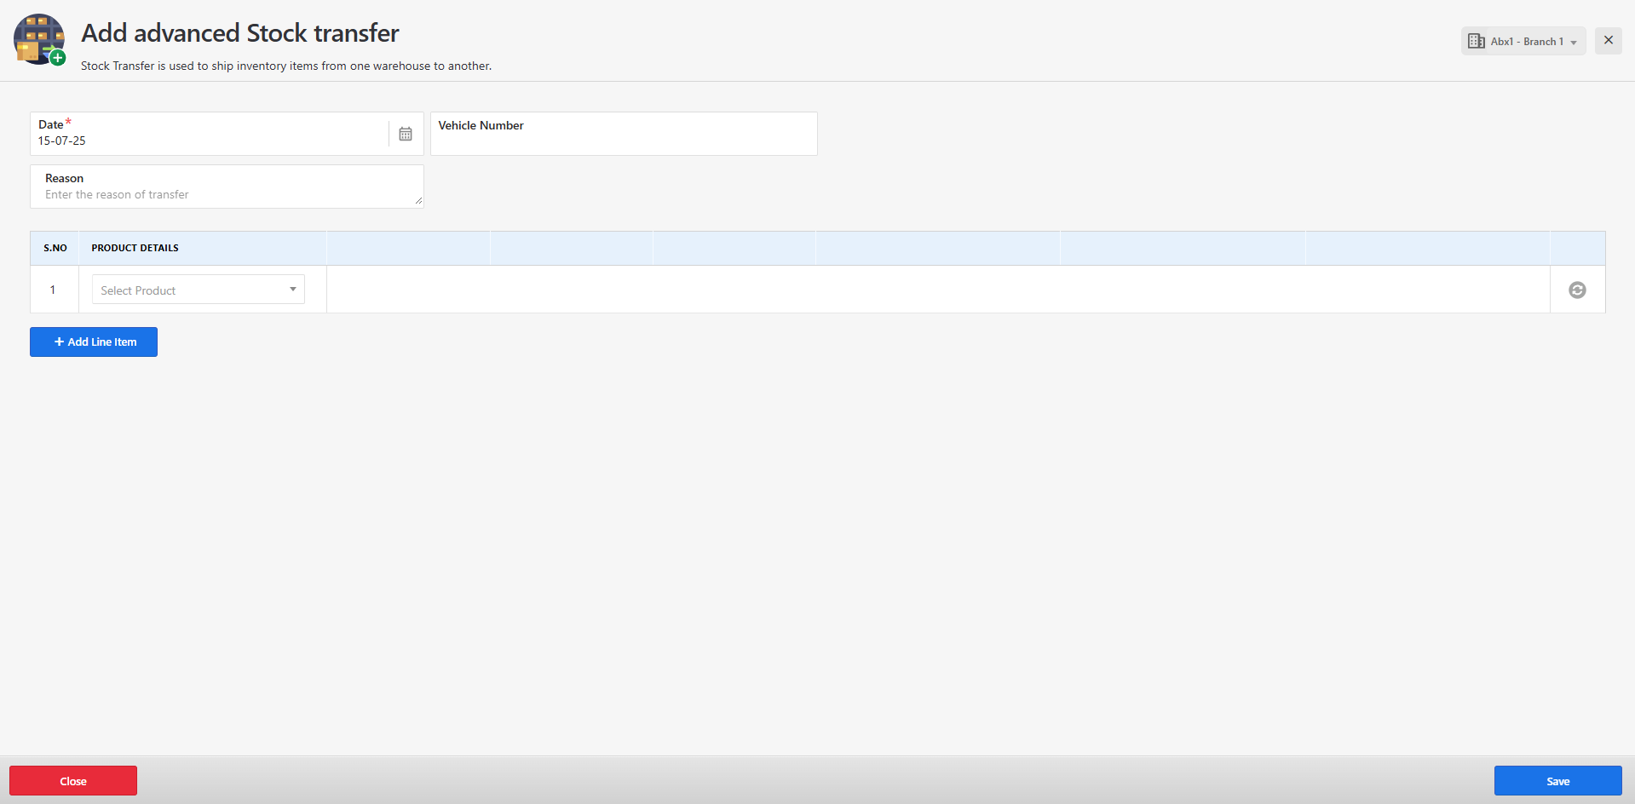This screenshot has width=1635, height=804.
Task: Click the plus icon on Add Line Item
Action: click(x=59, y=342)
